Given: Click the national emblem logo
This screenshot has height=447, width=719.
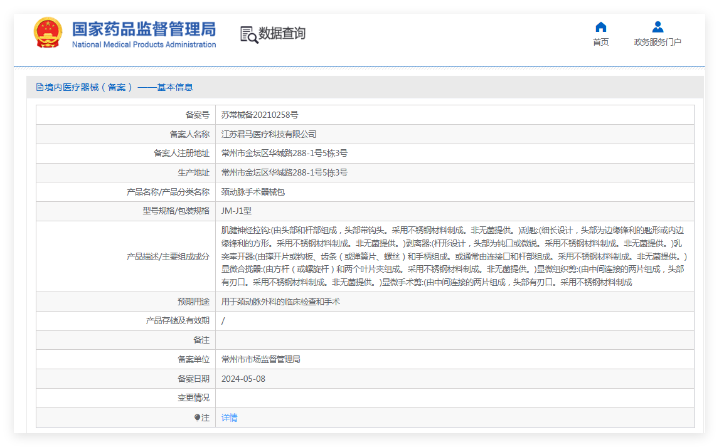Looking at the screenshot, I should tap(48, 33).
